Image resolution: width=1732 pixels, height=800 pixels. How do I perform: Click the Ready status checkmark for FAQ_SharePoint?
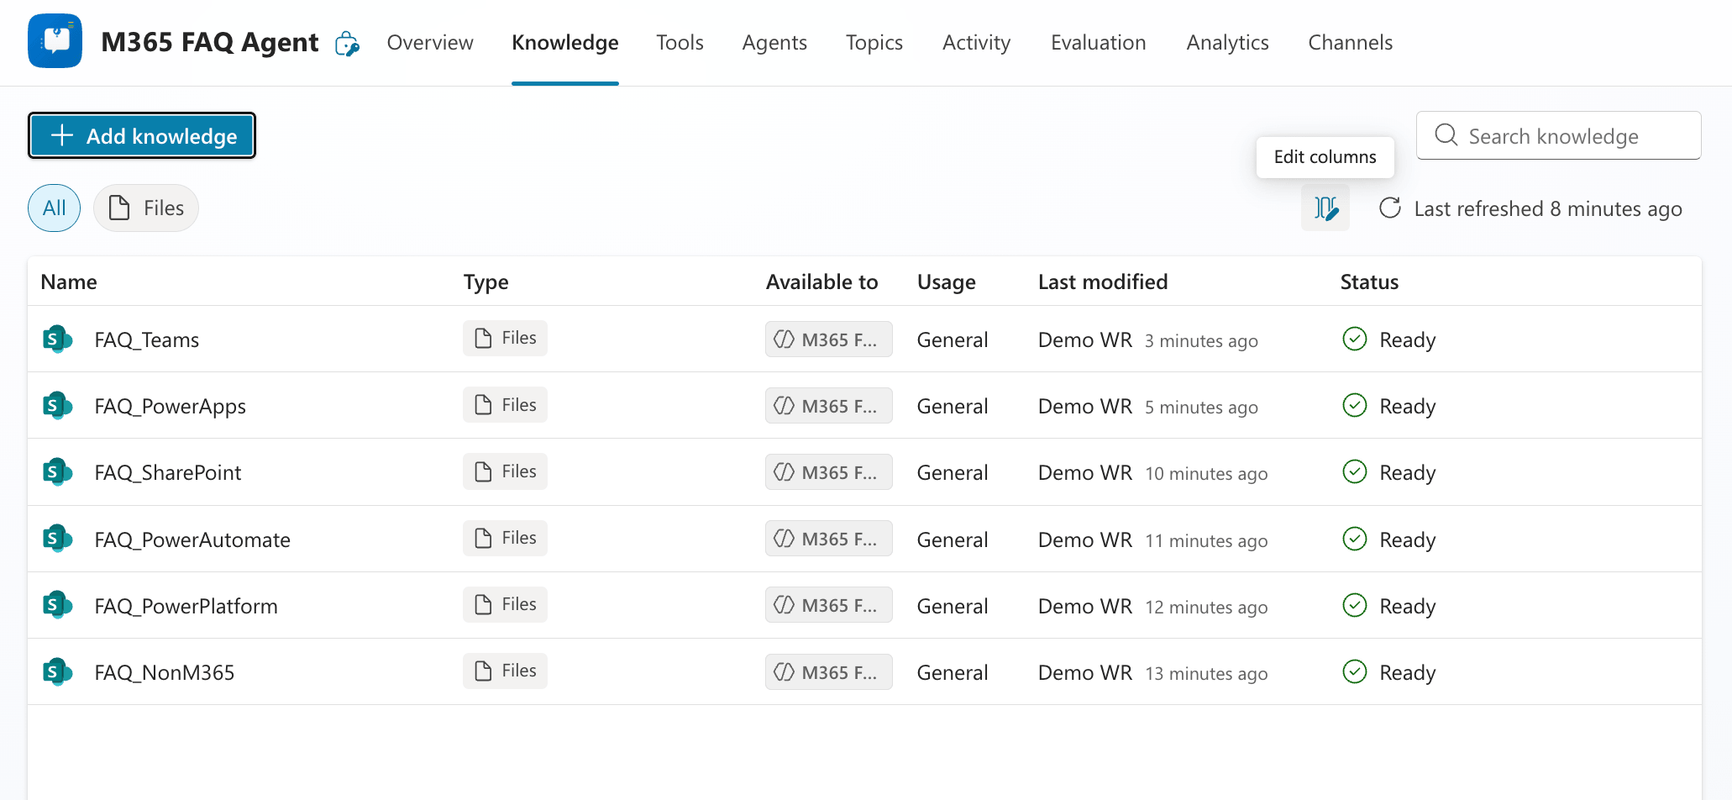pos(1355,471)
